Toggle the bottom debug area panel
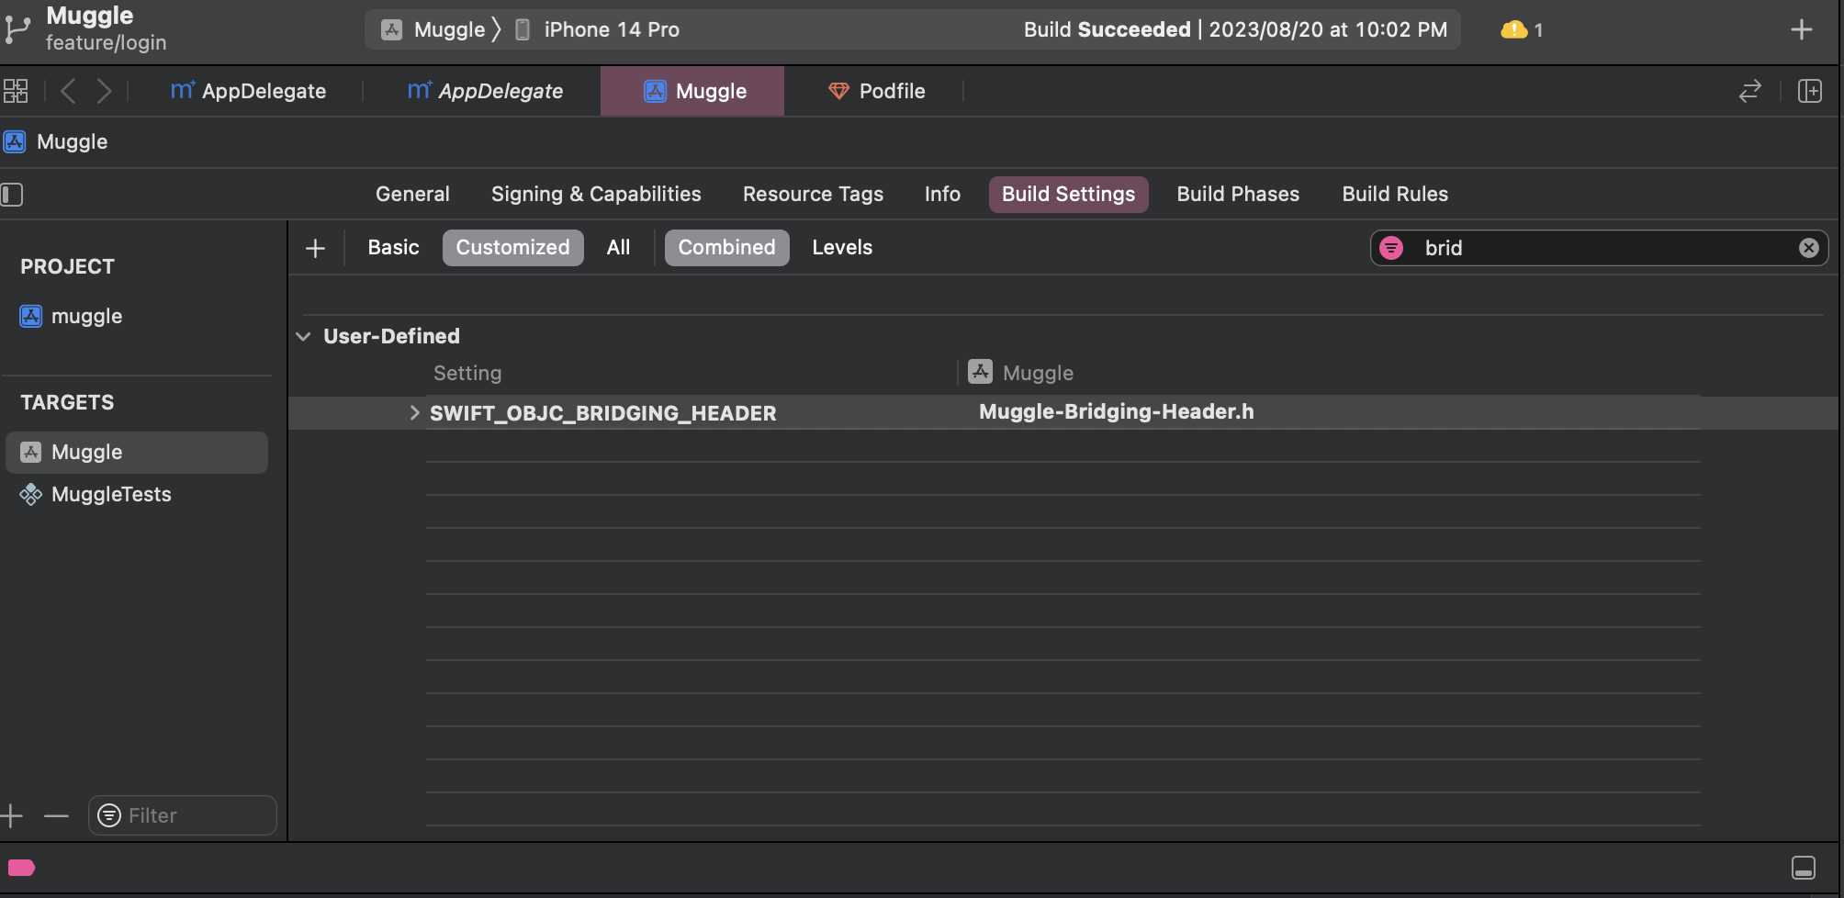This screenshot has height=898, width=1844. (1803, 868)
